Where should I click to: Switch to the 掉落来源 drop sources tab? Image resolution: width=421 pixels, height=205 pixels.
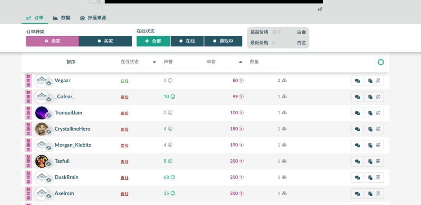(93, 18)
